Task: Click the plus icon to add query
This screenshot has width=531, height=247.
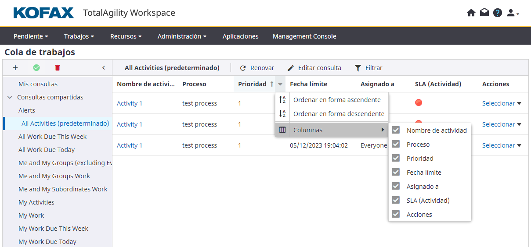Action: 15,68
